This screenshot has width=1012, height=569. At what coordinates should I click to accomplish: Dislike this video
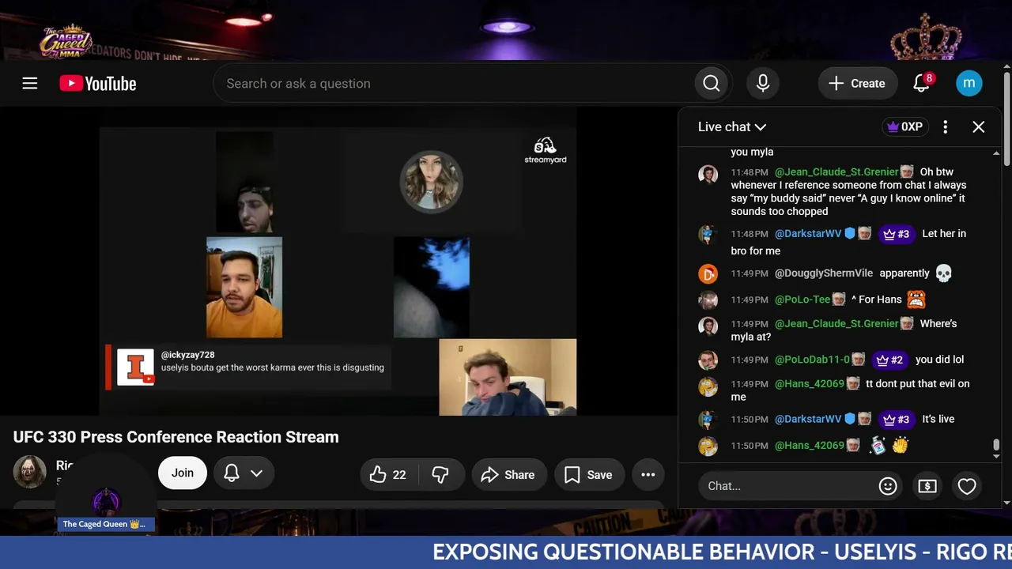point(440,474)
